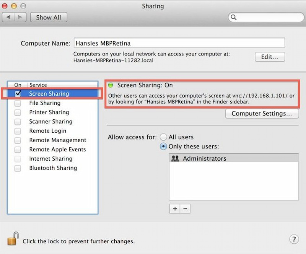
Task: Select the Only these users radio button
Action: coord(163,147)
